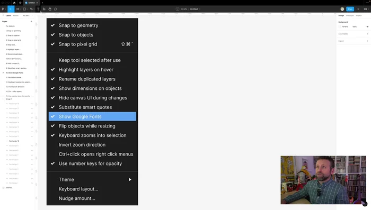
Task: Expand the Theme submenu
Action: point(92,179)
